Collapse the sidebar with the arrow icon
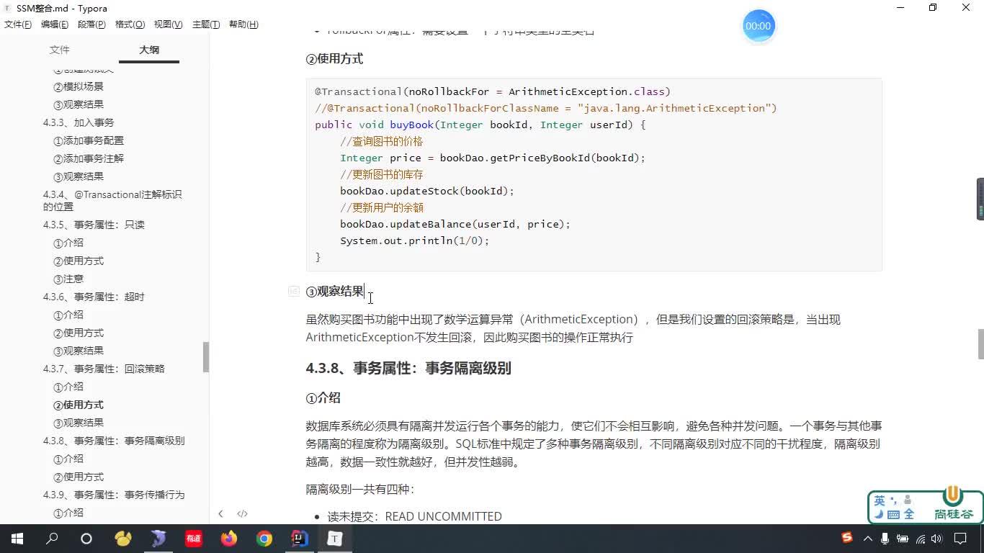984x553 pixels. coord(220,513)
